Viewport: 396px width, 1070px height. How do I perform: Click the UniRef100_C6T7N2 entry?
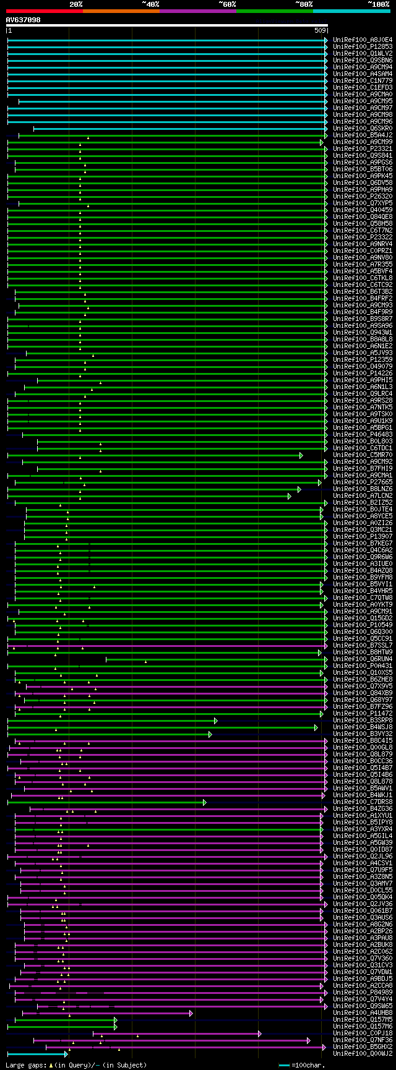[363, 231]
